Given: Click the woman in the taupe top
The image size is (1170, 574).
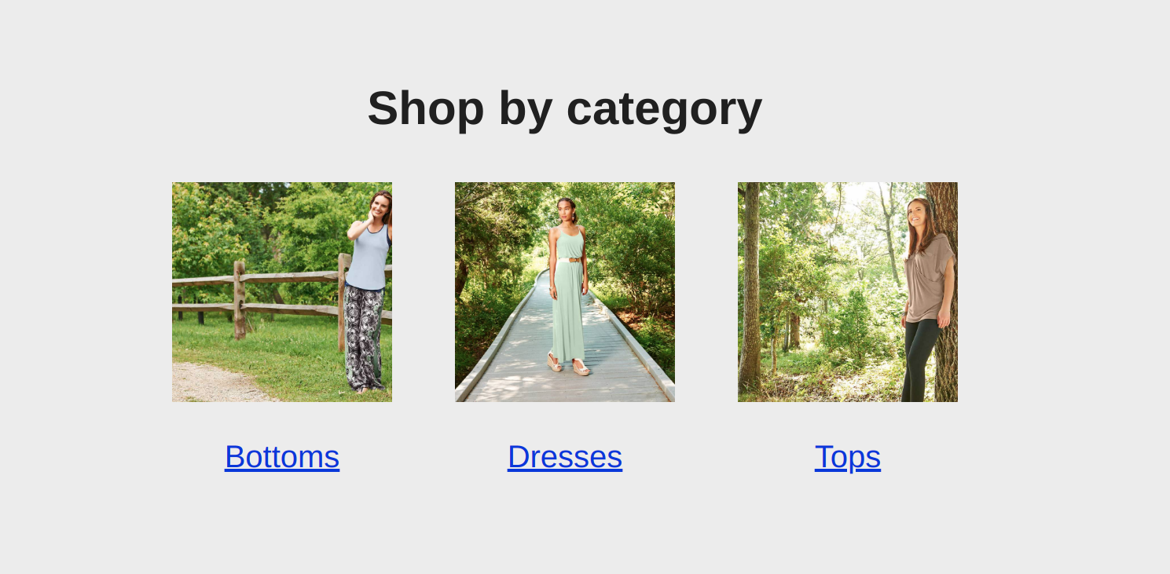Looking at the screenshot, I should 927,298.
